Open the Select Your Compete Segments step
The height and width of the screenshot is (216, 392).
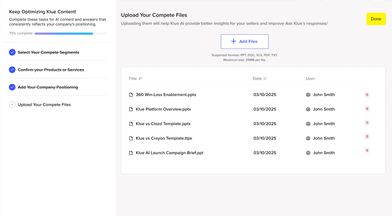(x=48, y=52)
